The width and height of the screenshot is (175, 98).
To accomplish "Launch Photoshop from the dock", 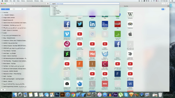I will (x=57, y=95).
